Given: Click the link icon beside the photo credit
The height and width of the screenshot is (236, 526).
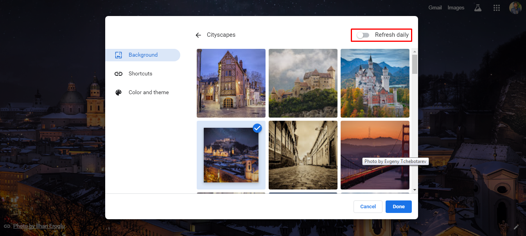Looking at the screenshot, I should (x=7, y=226).
